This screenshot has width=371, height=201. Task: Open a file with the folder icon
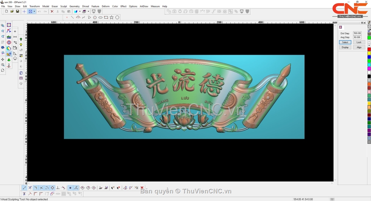click(x=12, y=11)
